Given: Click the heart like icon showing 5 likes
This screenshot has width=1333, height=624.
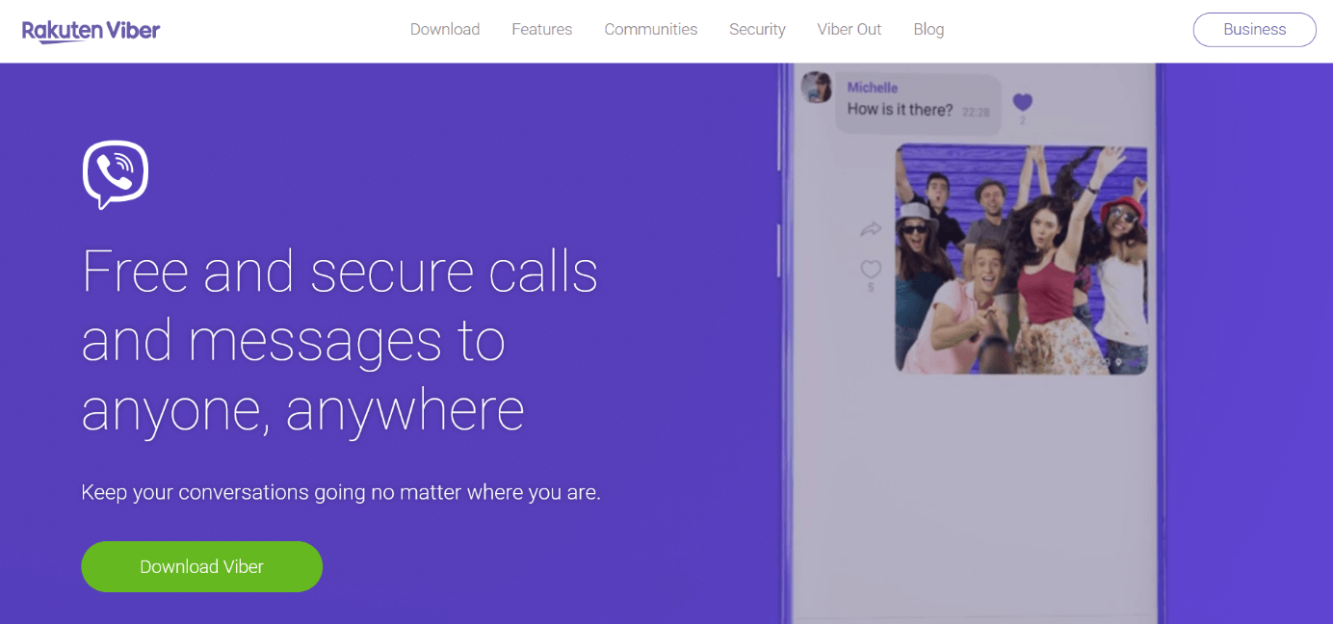Looking at the screenshot, I should 871,273.
